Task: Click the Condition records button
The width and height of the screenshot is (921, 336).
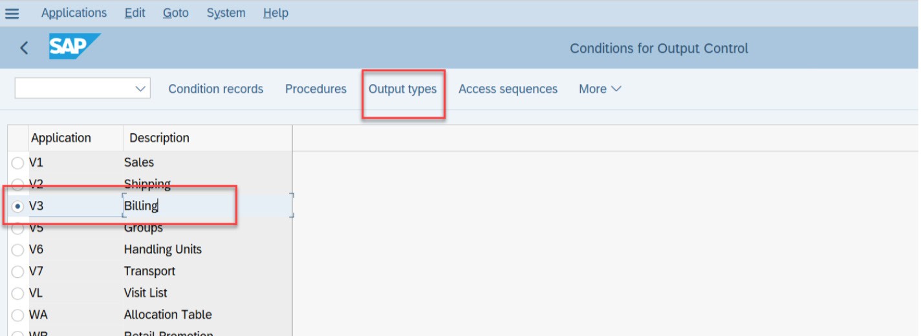Action: point(215,89)
